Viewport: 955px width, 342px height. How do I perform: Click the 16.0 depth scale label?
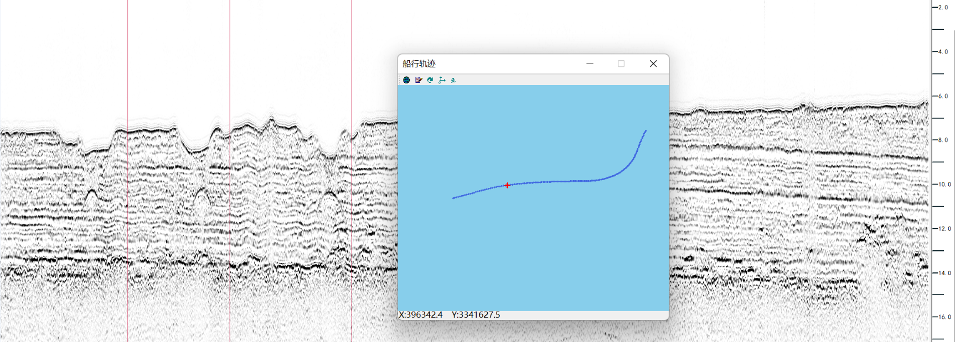944,317
